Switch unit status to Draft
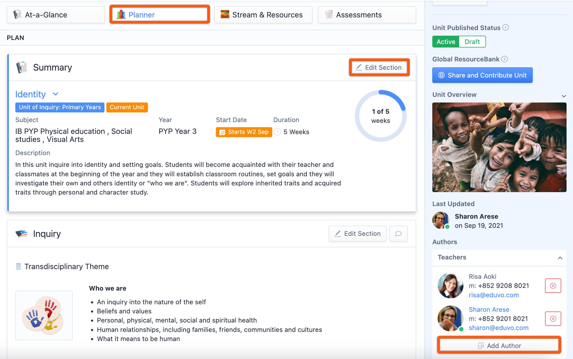The image size is (573, 359). click(x=472, y=42)
